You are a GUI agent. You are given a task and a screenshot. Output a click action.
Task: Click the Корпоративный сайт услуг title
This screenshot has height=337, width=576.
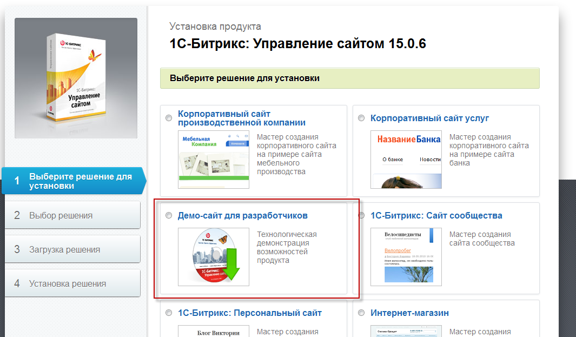coord(429,118)
